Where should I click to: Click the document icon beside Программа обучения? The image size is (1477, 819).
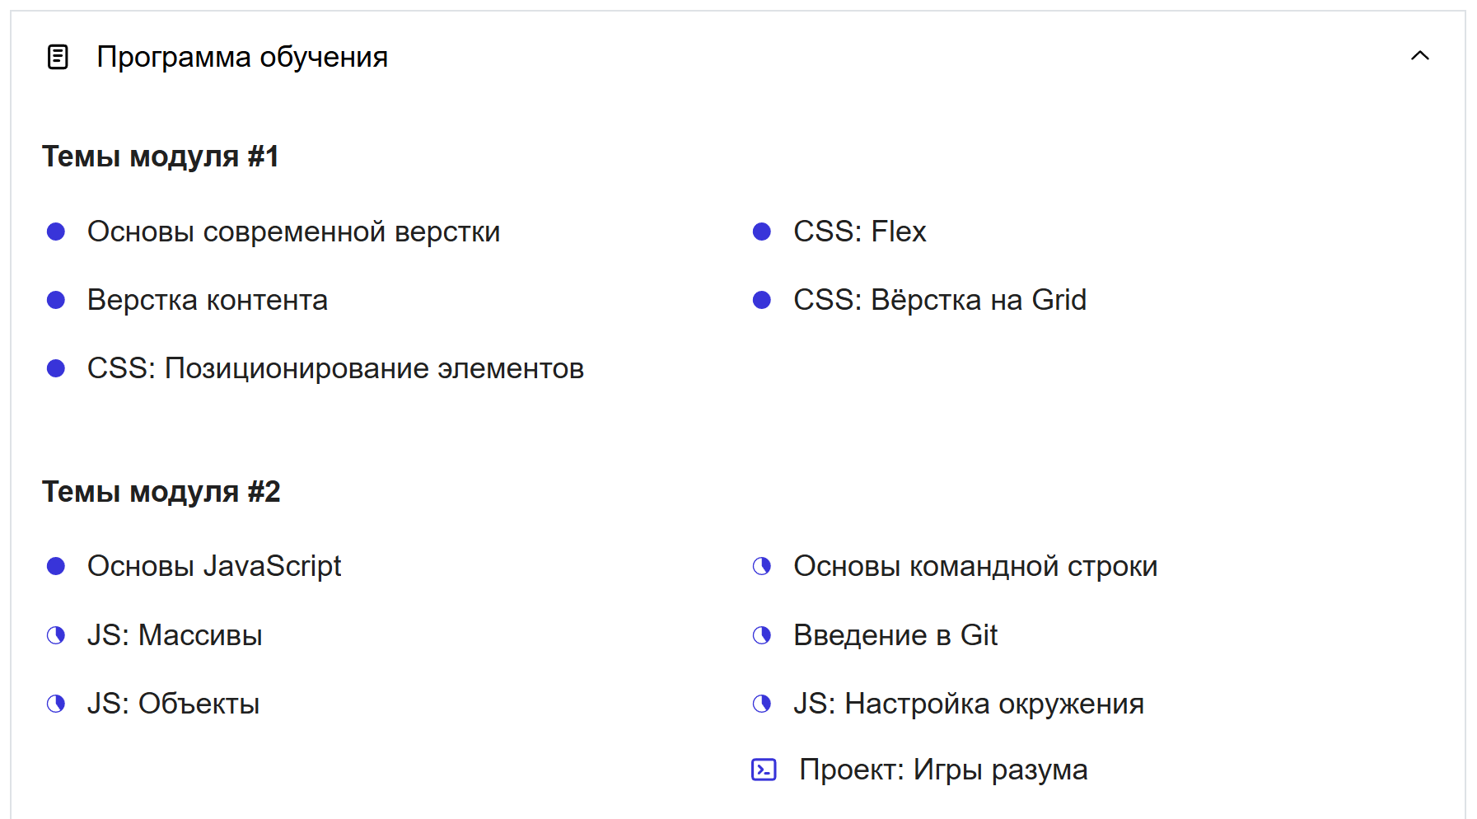click(58, 57)
